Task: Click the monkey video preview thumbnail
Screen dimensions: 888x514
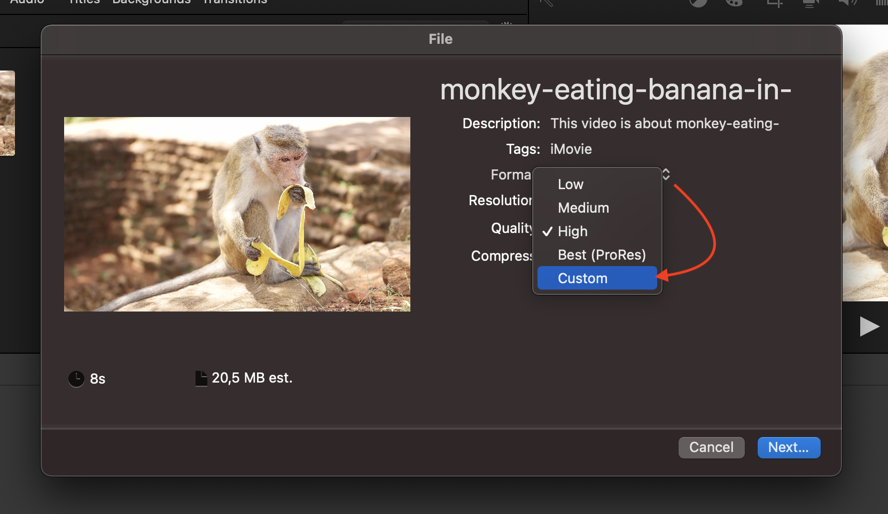Action: [237, 214]
